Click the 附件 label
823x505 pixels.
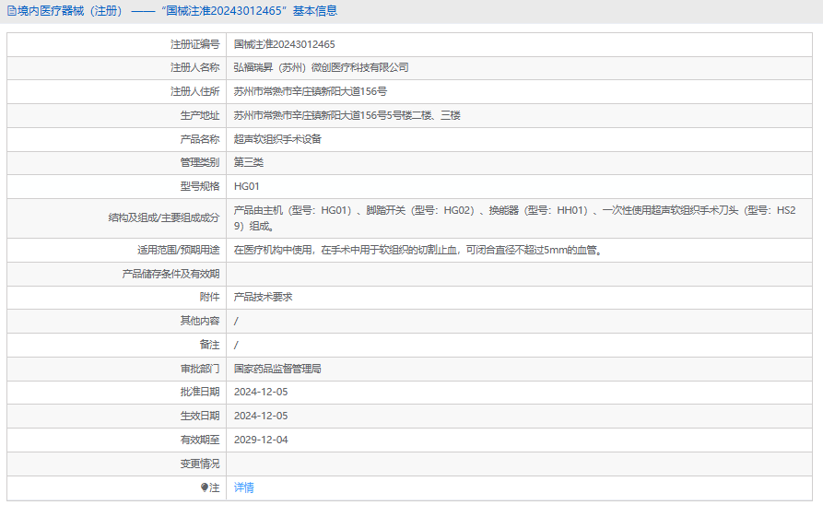209,297
